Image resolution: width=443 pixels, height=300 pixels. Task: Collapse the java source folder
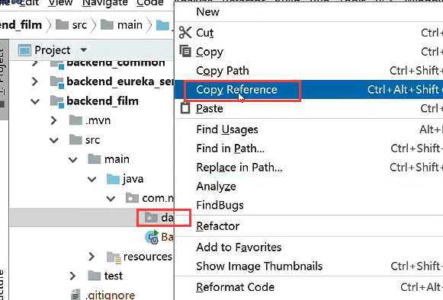click(91, 179)
